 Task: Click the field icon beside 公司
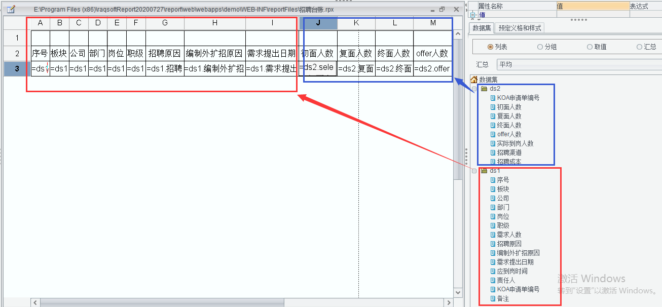pos(493,198)
